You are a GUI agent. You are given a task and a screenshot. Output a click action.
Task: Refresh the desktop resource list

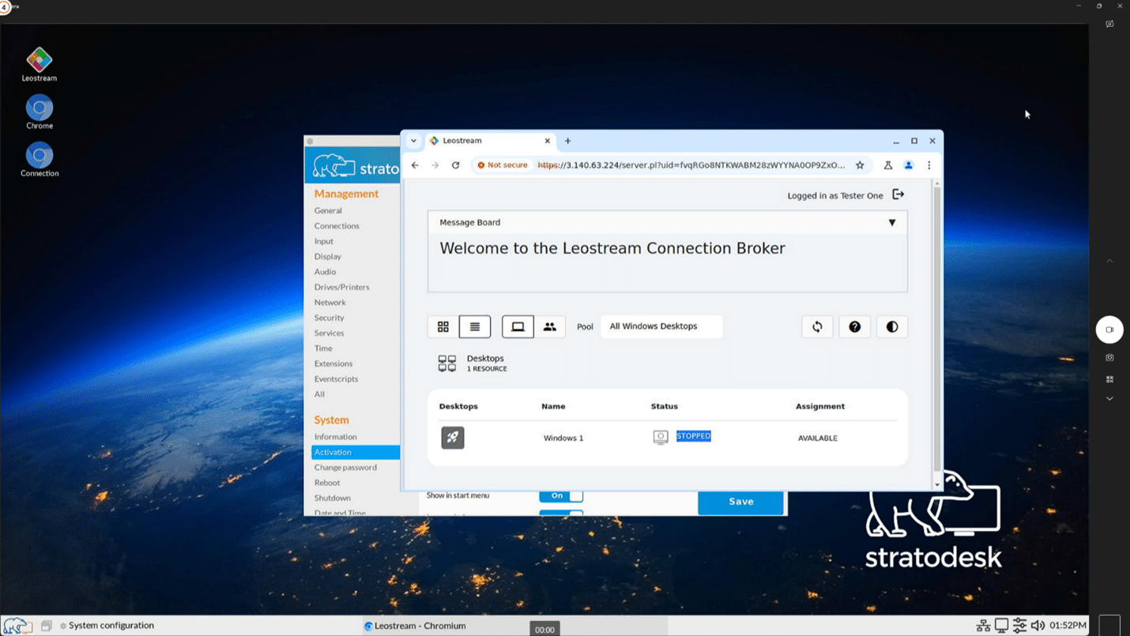coord(817,326)
